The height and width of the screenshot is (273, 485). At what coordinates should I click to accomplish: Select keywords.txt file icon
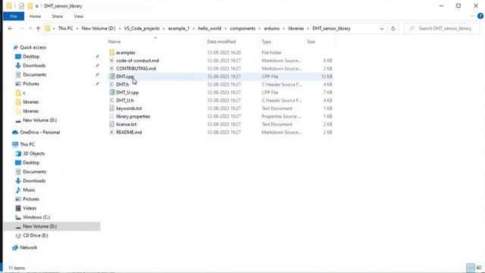point(112,108)
